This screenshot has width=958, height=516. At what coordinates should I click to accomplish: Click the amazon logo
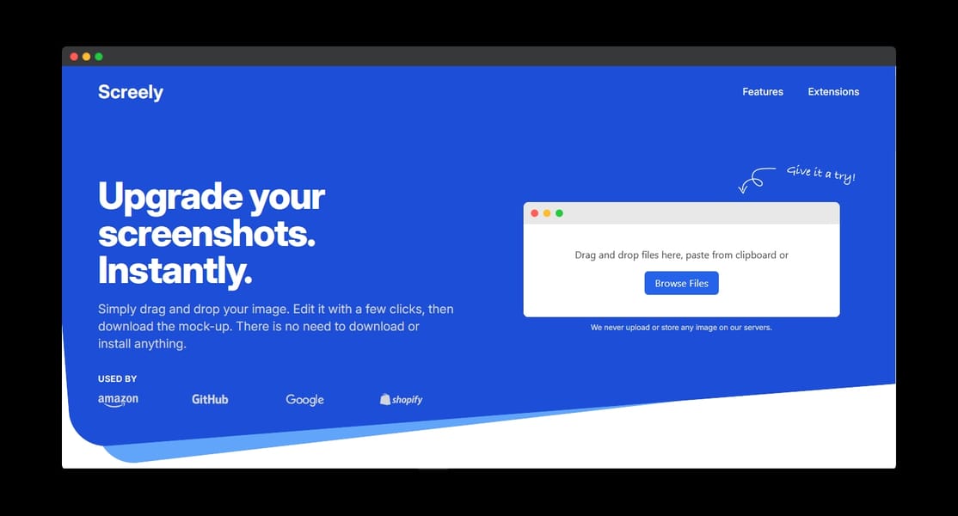tap(118, 400)
